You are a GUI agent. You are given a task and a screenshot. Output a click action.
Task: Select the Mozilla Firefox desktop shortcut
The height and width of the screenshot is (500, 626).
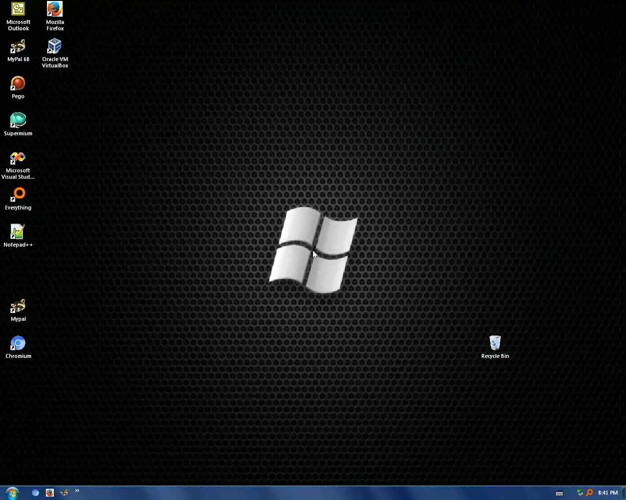point(55,17)
